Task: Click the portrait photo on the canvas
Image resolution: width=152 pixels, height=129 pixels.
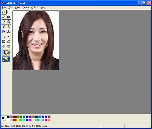Action: point(36,41)
